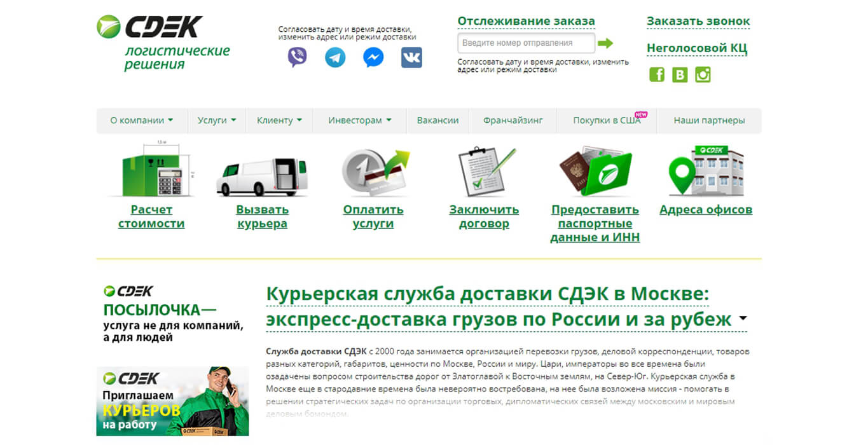Expand the «Клиенту» dropdown menu
This screenshot has height=445, width=854.
click(279, 120)
